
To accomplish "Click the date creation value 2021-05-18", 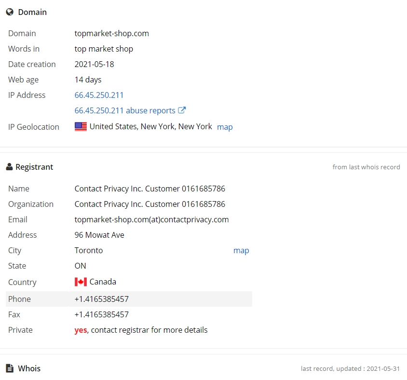I will [94, 64].
